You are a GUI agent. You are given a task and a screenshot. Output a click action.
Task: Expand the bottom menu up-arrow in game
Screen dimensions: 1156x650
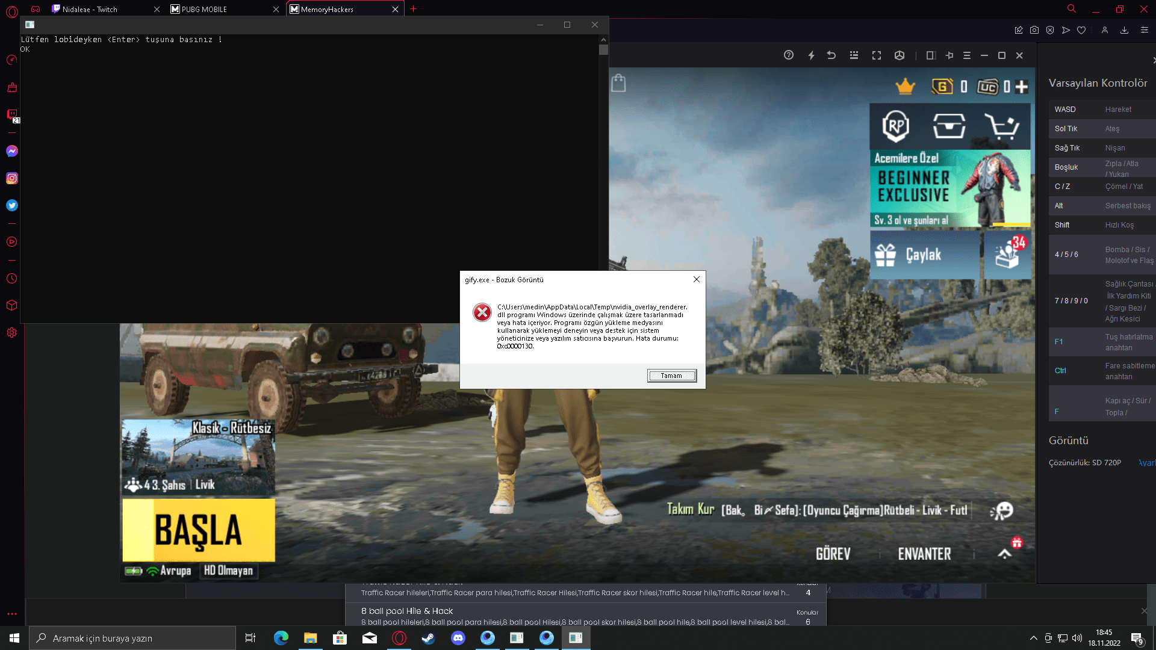click(x=1004, y=554)
